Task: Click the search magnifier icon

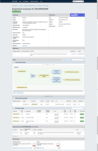Action: coord(83,1)
